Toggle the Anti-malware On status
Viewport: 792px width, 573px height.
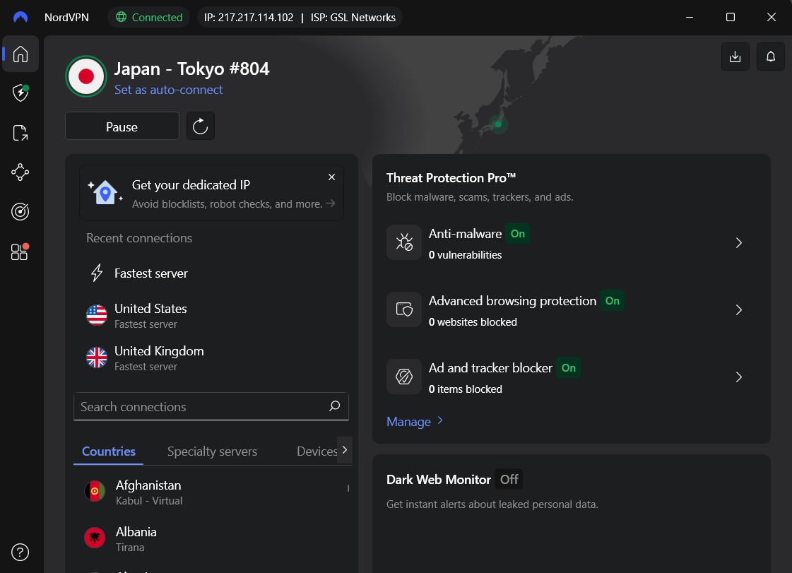(x=518, y=234)
